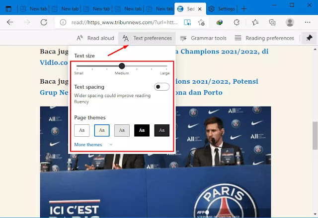Open the user profile avatar
The image size is (318, 218).
click(290, 22)
